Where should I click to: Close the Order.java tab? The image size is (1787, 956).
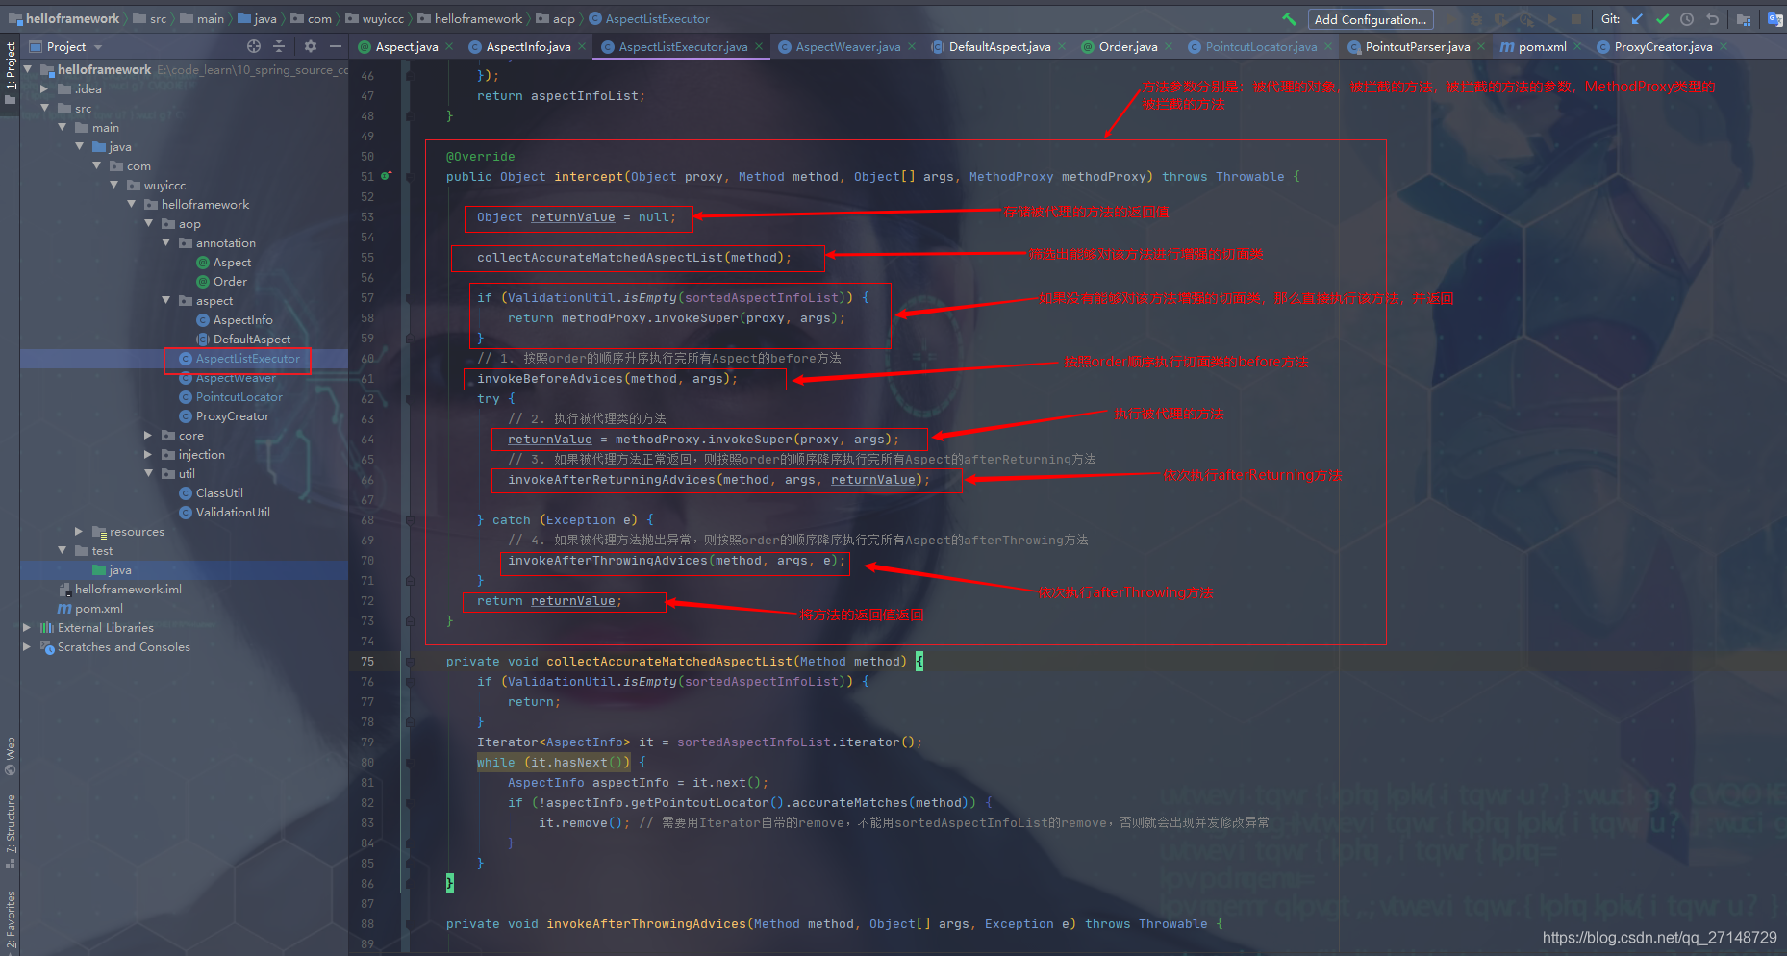coord(1169,46)
